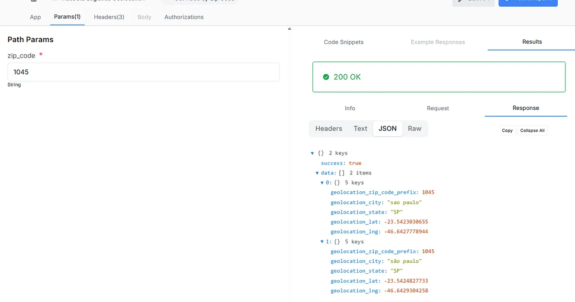The image size is (575, 302).
Task: Show the Request sub-tab
Action: coord(438,108)
